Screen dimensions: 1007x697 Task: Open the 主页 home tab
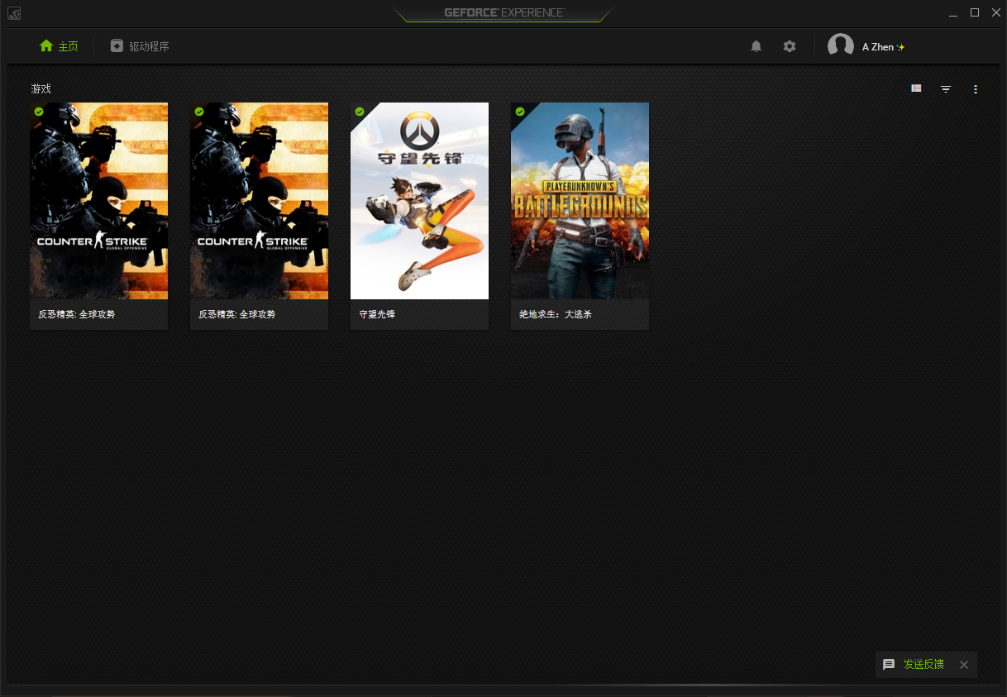[59, 46]
